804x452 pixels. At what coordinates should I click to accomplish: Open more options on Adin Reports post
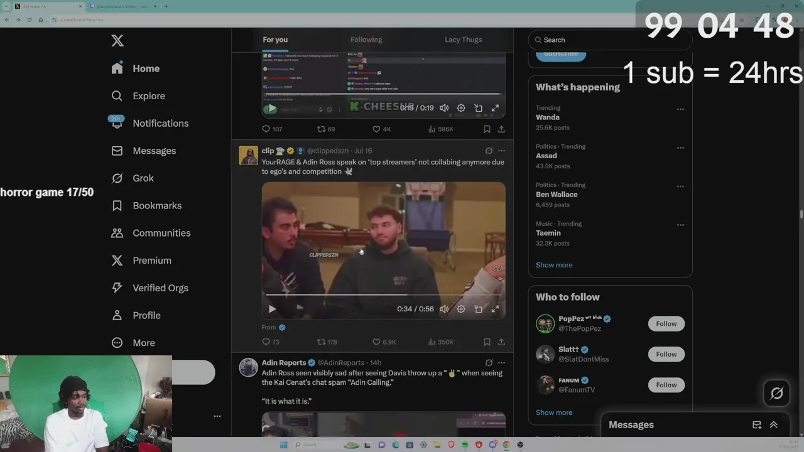pyautogui.click(x=501, y=363)
